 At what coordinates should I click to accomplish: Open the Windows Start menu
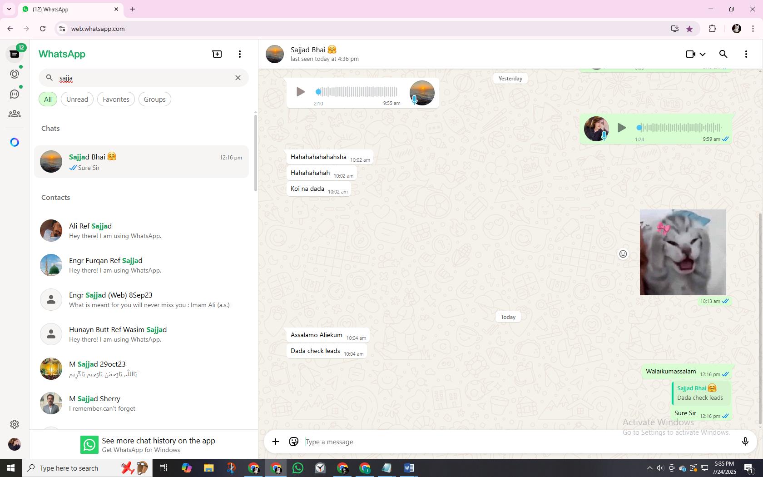pyautogui.click(x=11, y=468)
